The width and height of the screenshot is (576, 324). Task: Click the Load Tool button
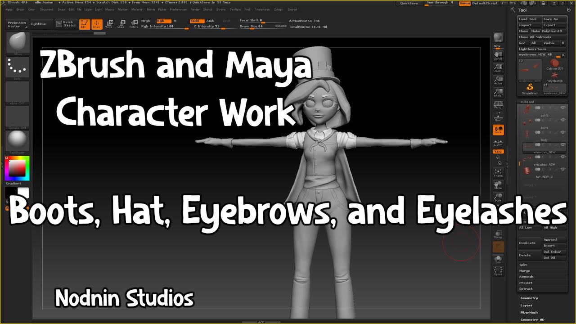(530, 19)
